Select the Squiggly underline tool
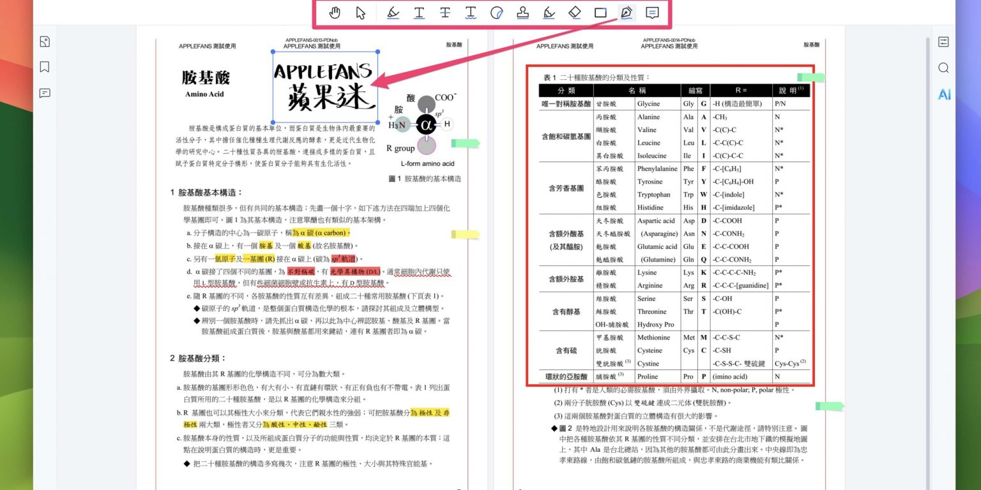The image size is (981, 490). pyautogui.click(x=471, y=13)
